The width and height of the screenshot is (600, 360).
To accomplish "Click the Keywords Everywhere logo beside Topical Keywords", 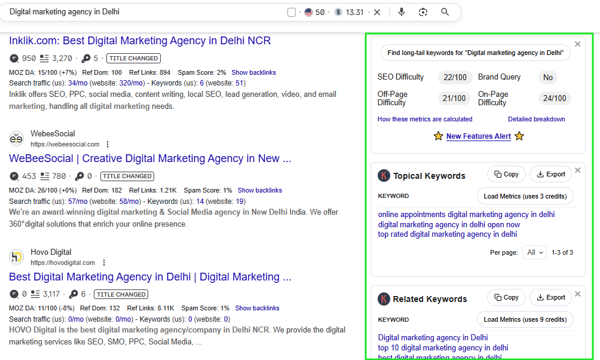I will click(x=384, y=176).
